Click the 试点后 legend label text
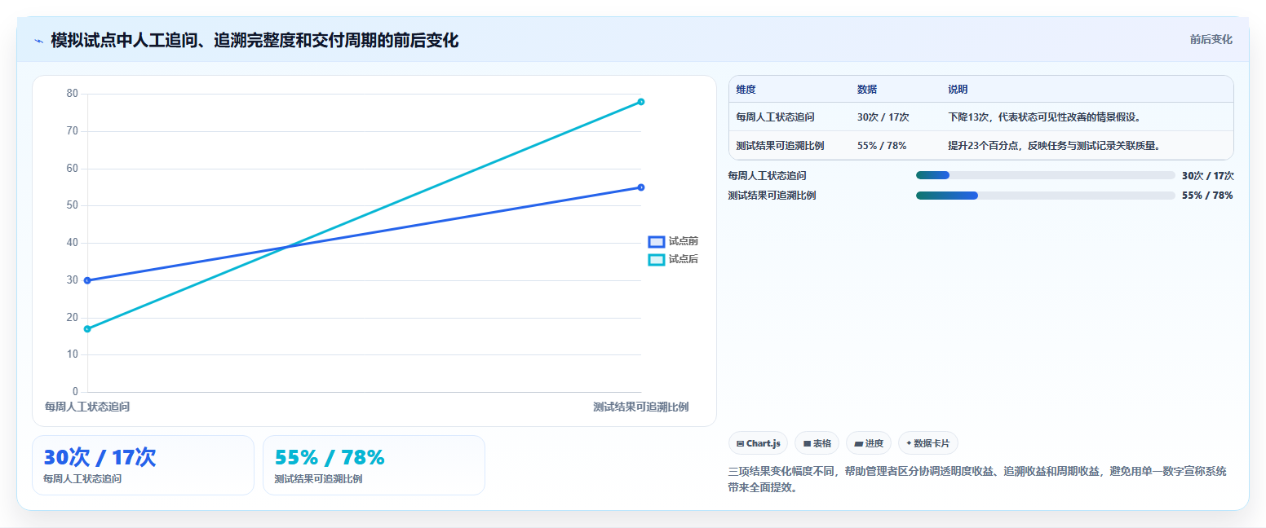Viewport: 1266px width, 528px height. (x=684, y=260)
